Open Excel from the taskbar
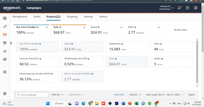This screenshot has height=107, width=204. pyautogui.click(x=136, y=103)
